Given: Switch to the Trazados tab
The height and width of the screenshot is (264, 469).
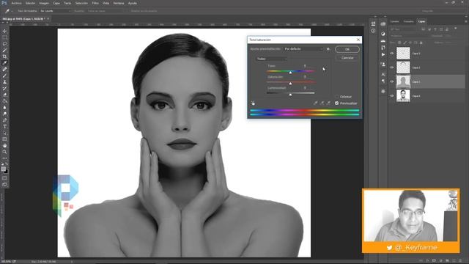Looking at the screenshot, I should pos(408,21).
